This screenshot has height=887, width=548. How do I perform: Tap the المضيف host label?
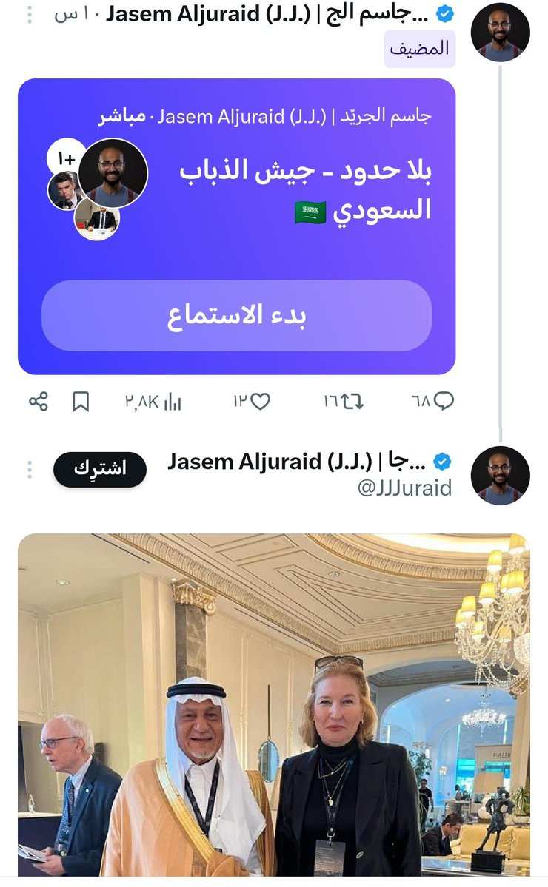[x=419, y=49]
